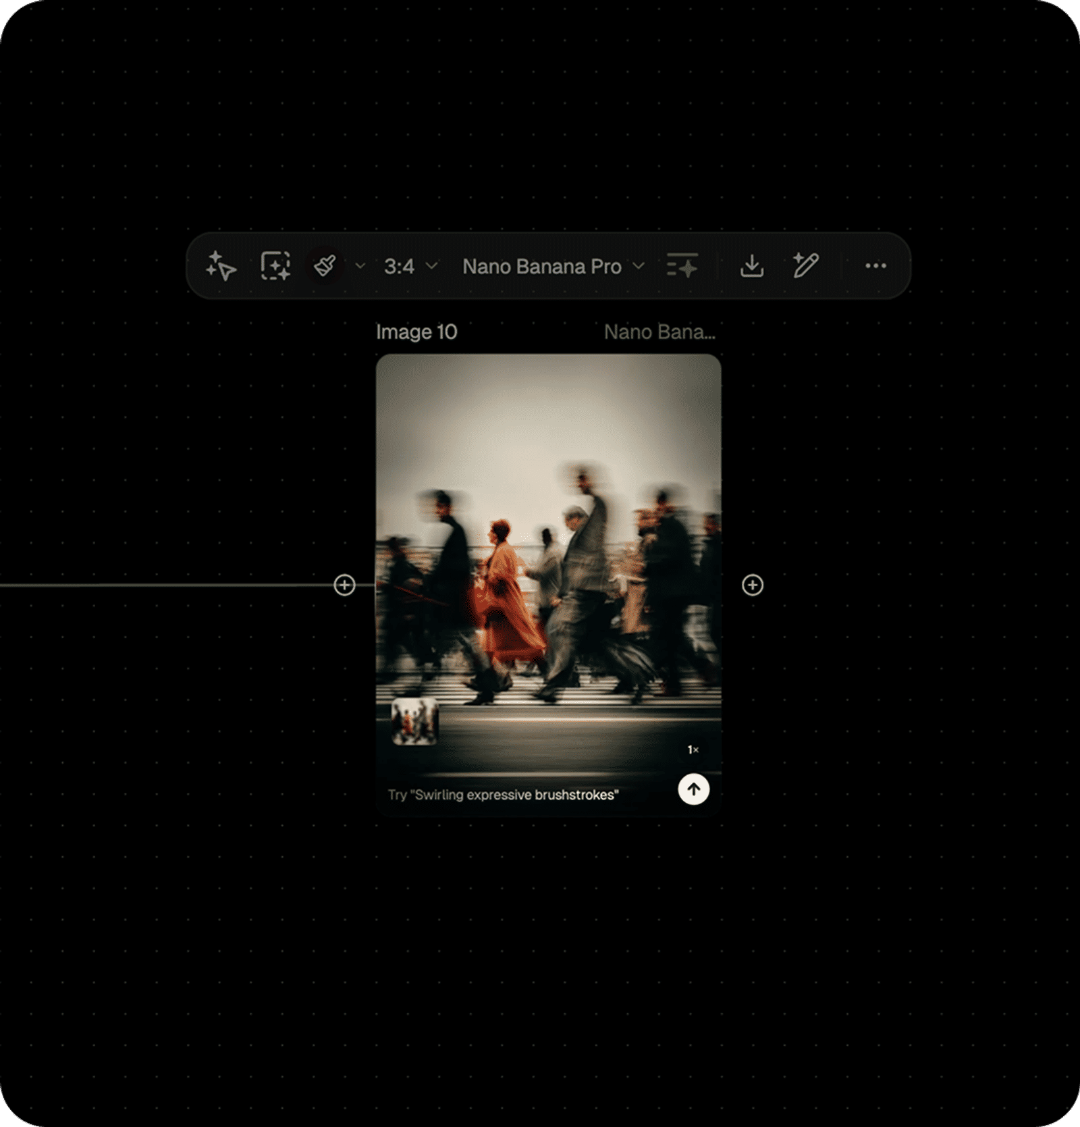Focus the prompt field with brushstrokes hint
Viewport: 1080px width, 1127px height.
click(x=504, y=795)
